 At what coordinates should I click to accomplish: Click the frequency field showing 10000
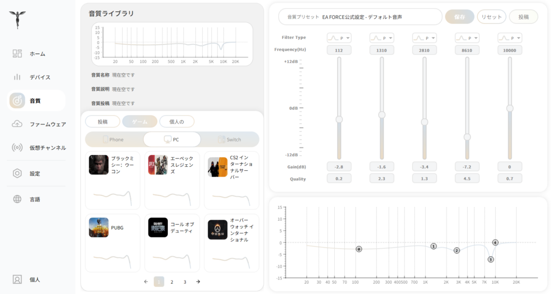click(510, 50)
